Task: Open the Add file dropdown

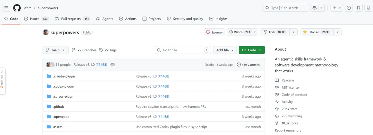Action: point(225,50)
